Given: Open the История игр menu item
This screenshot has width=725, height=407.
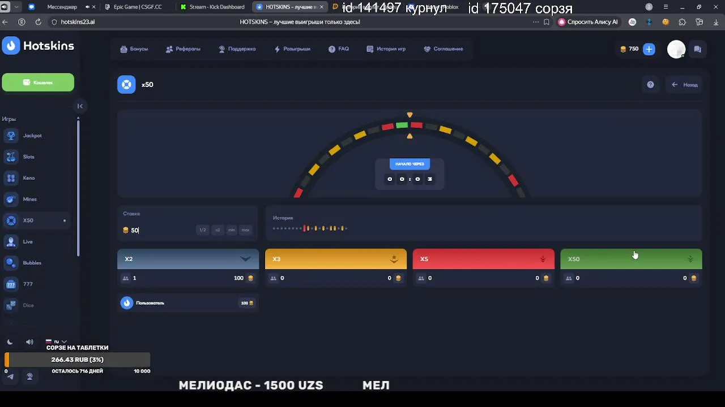Looking at the screenshot, I should coord(386,49).
